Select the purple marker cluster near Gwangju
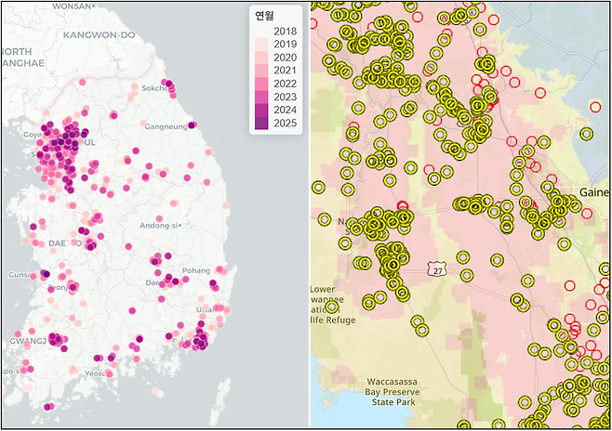The height and width of the screenshot is (431, 612). (x=56, y=340)
